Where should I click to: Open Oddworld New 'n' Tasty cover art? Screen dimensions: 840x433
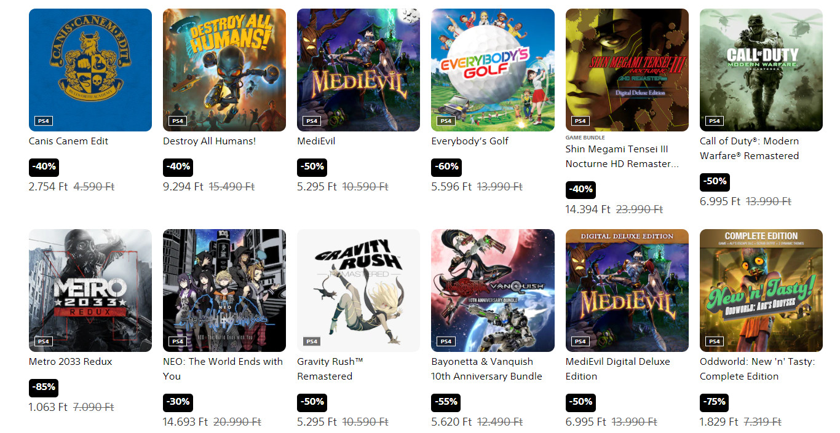(x=761, y=291)
